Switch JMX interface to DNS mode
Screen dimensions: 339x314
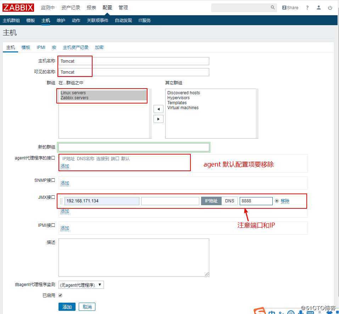[x=229, y=201]
